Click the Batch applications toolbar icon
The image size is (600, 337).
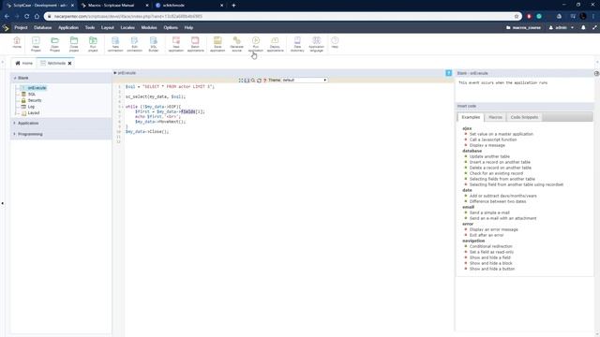click(195, 44)
